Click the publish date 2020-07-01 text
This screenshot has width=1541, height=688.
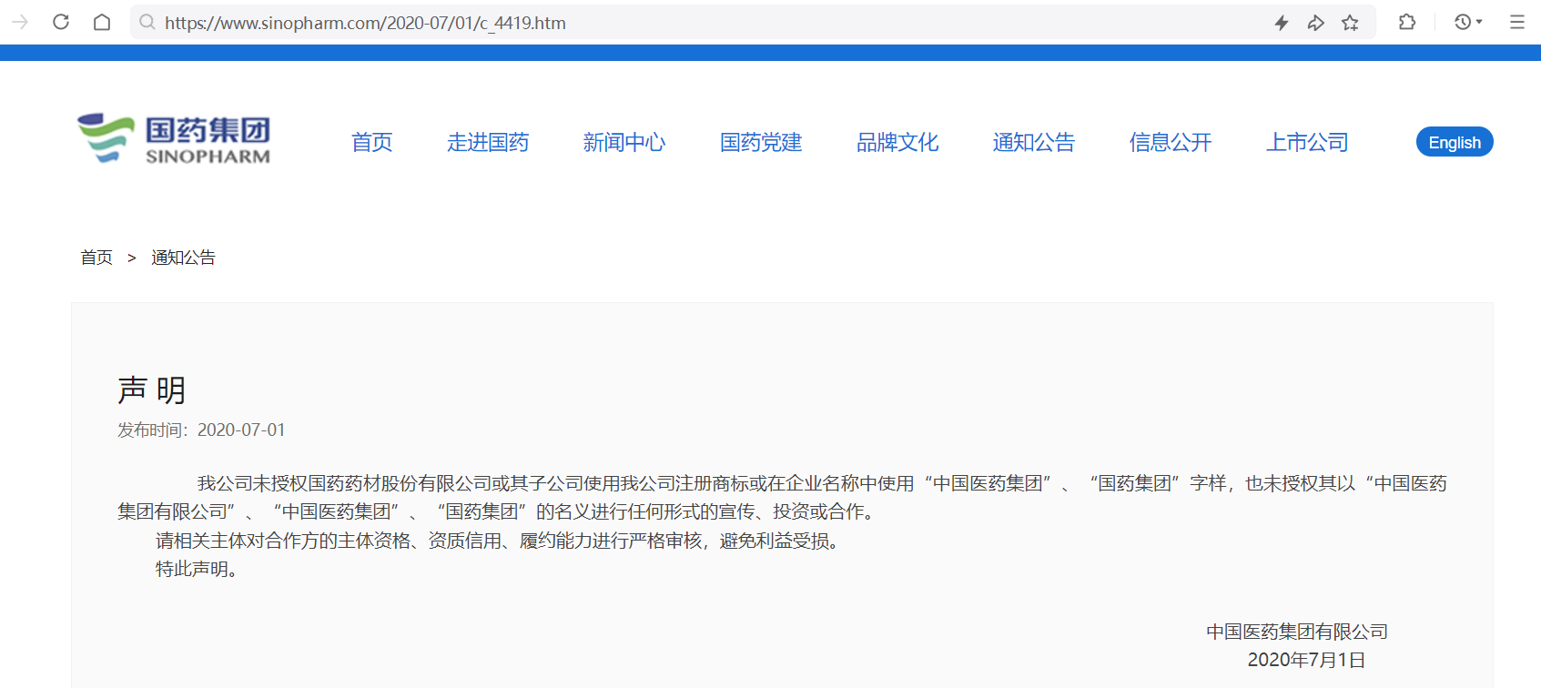[x=241, y=430]
